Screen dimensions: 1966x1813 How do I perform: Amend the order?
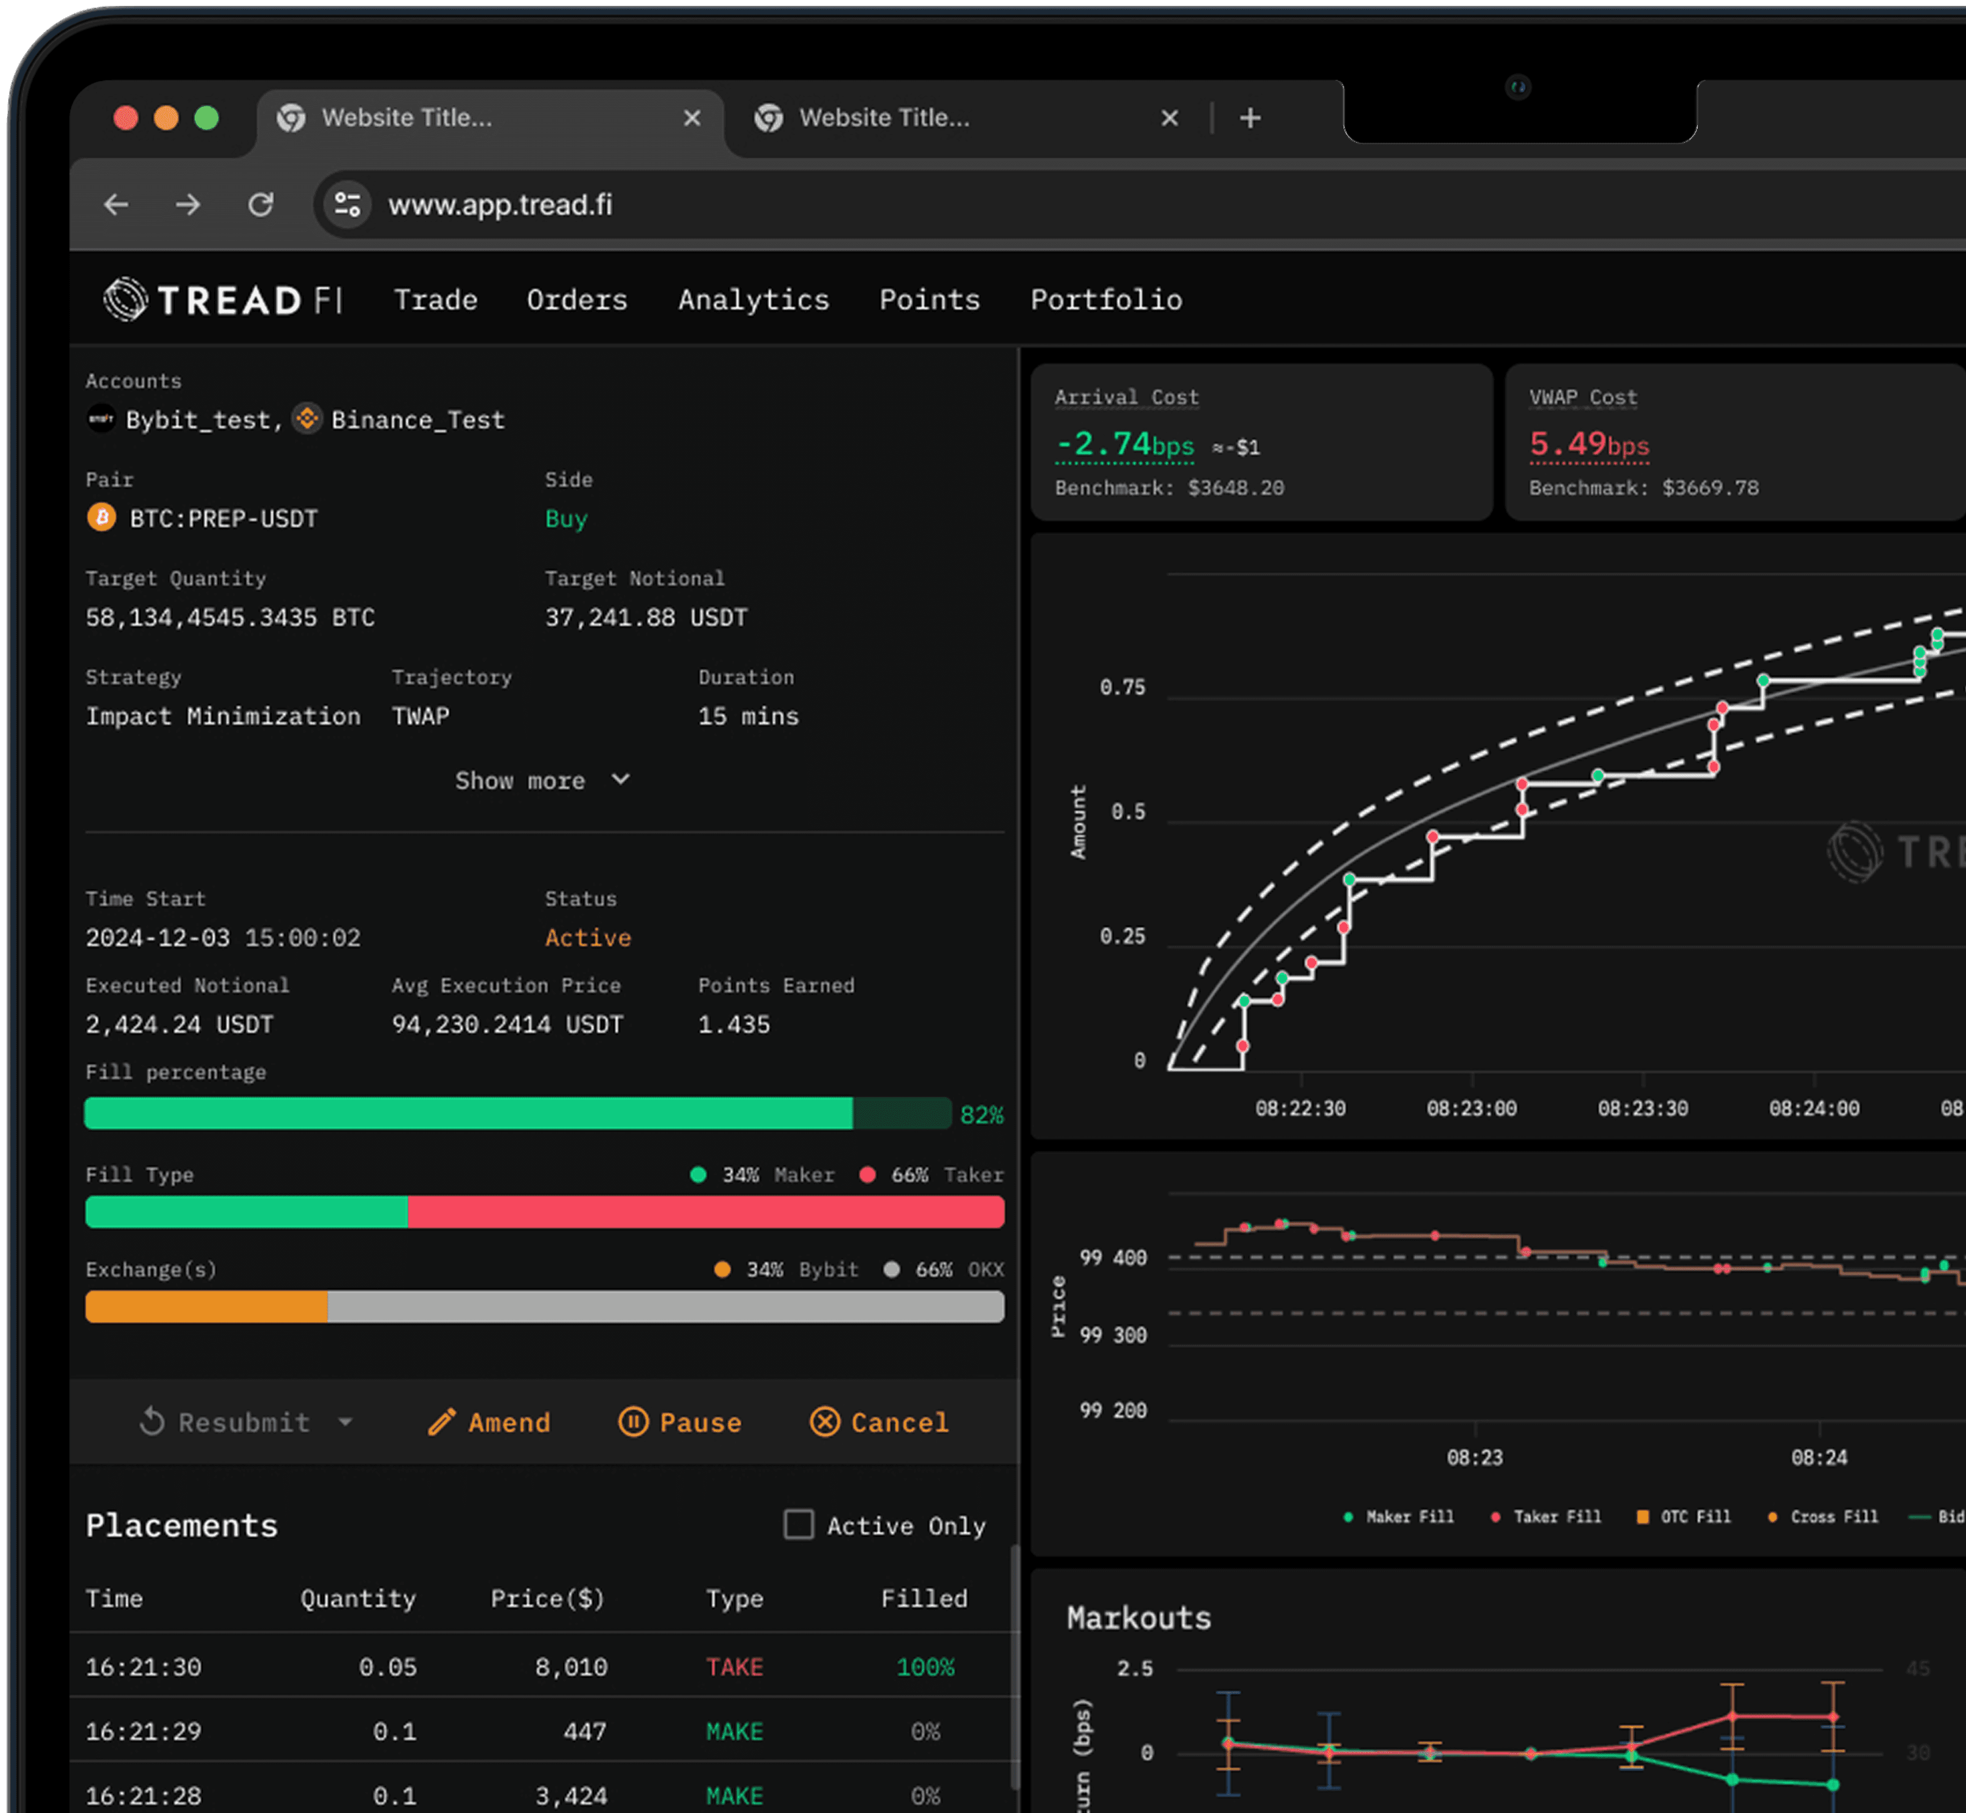coord(489,1422)
